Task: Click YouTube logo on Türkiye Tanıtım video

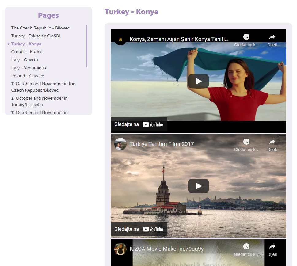Action: pos(153,229)
